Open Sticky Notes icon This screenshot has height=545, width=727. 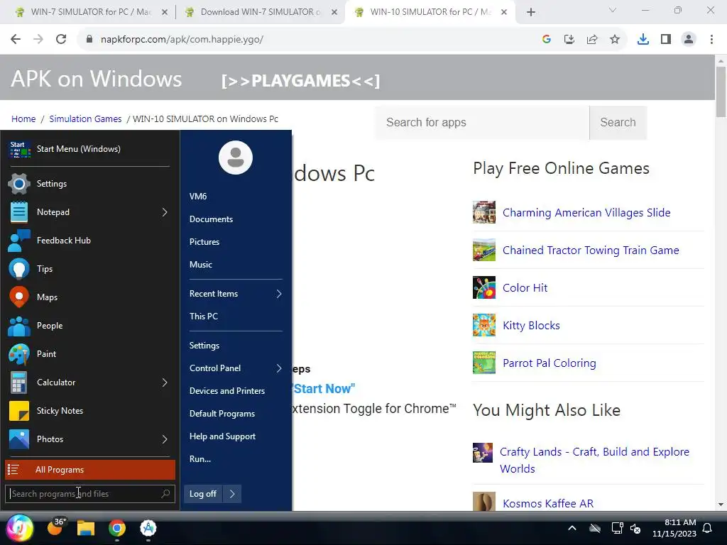pos(19,411)
